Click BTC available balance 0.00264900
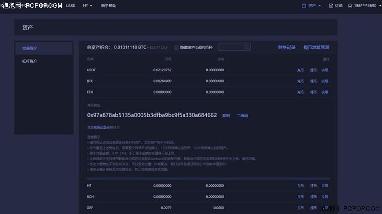The height and width of the screenshot is (214, 382). [x=162, y=81]
